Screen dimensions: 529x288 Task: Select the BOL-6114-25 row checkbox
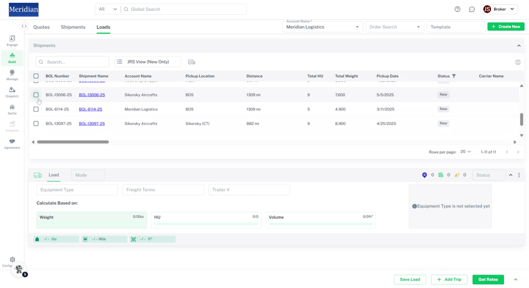click(36, 109)
